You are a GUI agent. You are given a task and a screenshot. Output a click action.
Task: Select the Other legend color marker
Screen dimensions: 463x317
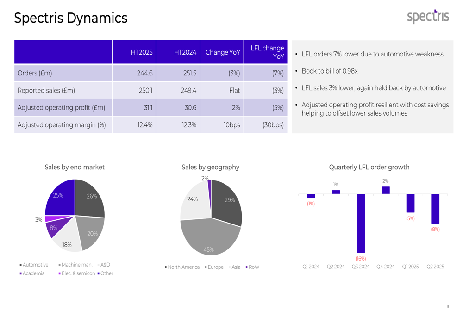coord(98,273)
